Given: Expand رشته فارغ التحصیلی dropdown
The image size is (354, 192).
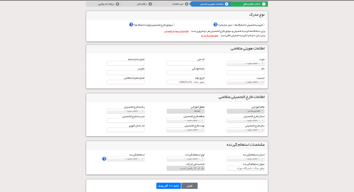Looking at the screenshot, I should click(125, 111).
